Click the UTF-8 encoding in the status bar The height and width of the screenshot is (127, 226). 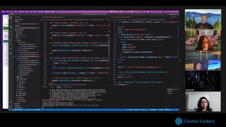click(x=143, y=110)
